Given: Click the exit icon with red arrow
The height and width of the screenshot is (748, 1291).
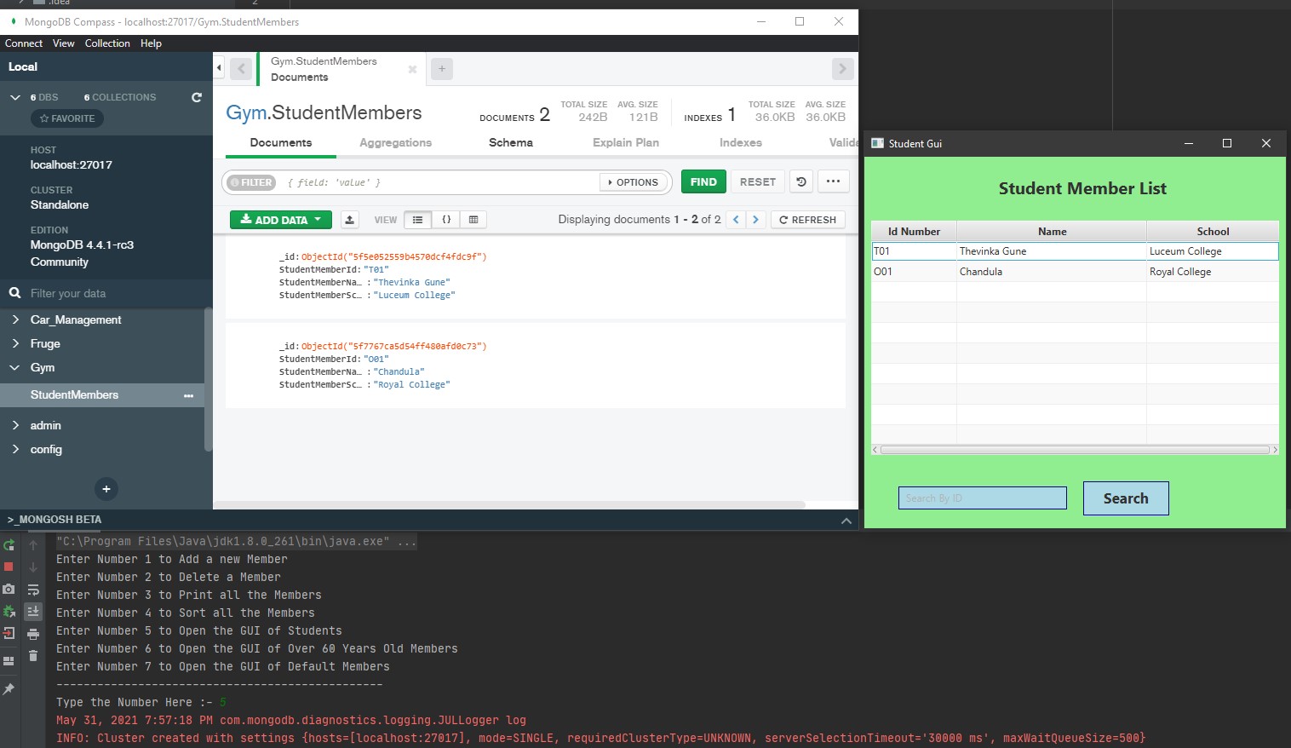Looking at the screenshot, I should pos(9,633).
